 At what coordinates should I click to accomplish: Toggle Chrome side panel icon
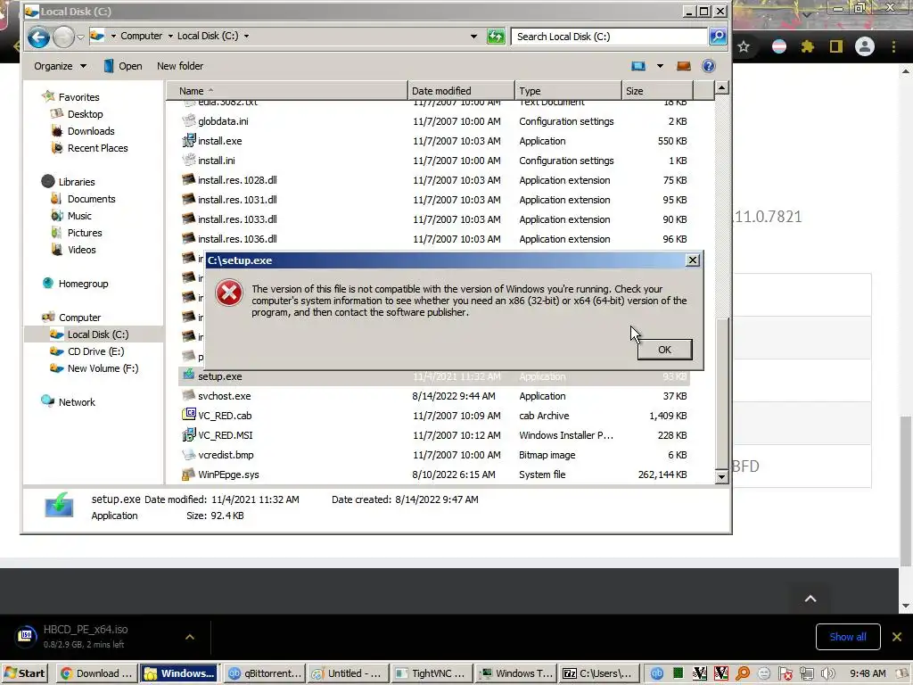(836, 46)
